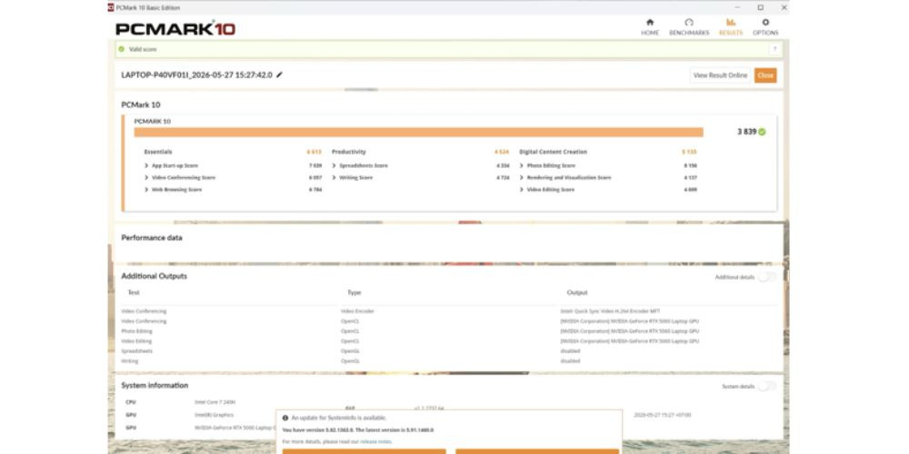Click the green checkmark beside 3 839
Viewport: 909px width, 454px height.
point(762,132)
